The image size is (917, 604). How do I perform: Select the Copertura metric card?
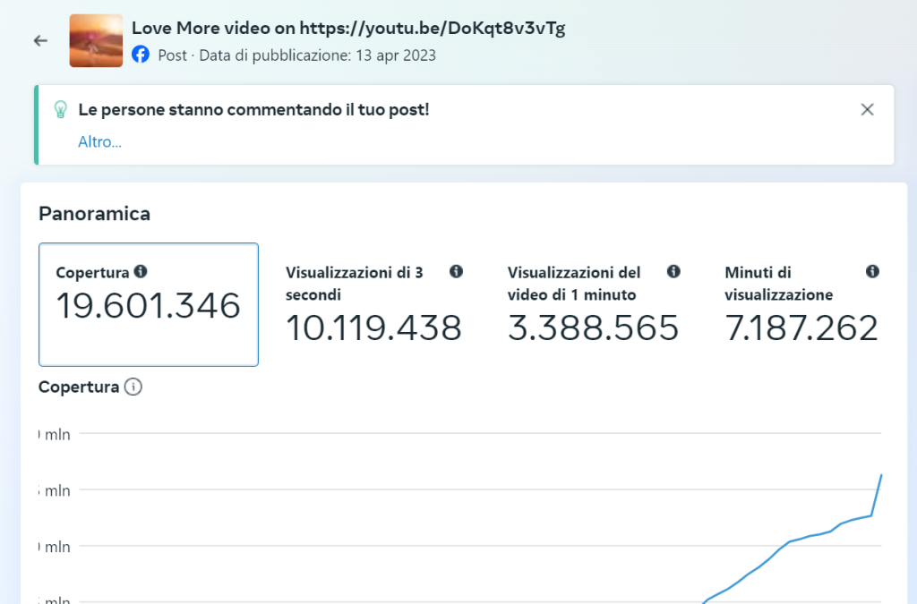(149, 304)
